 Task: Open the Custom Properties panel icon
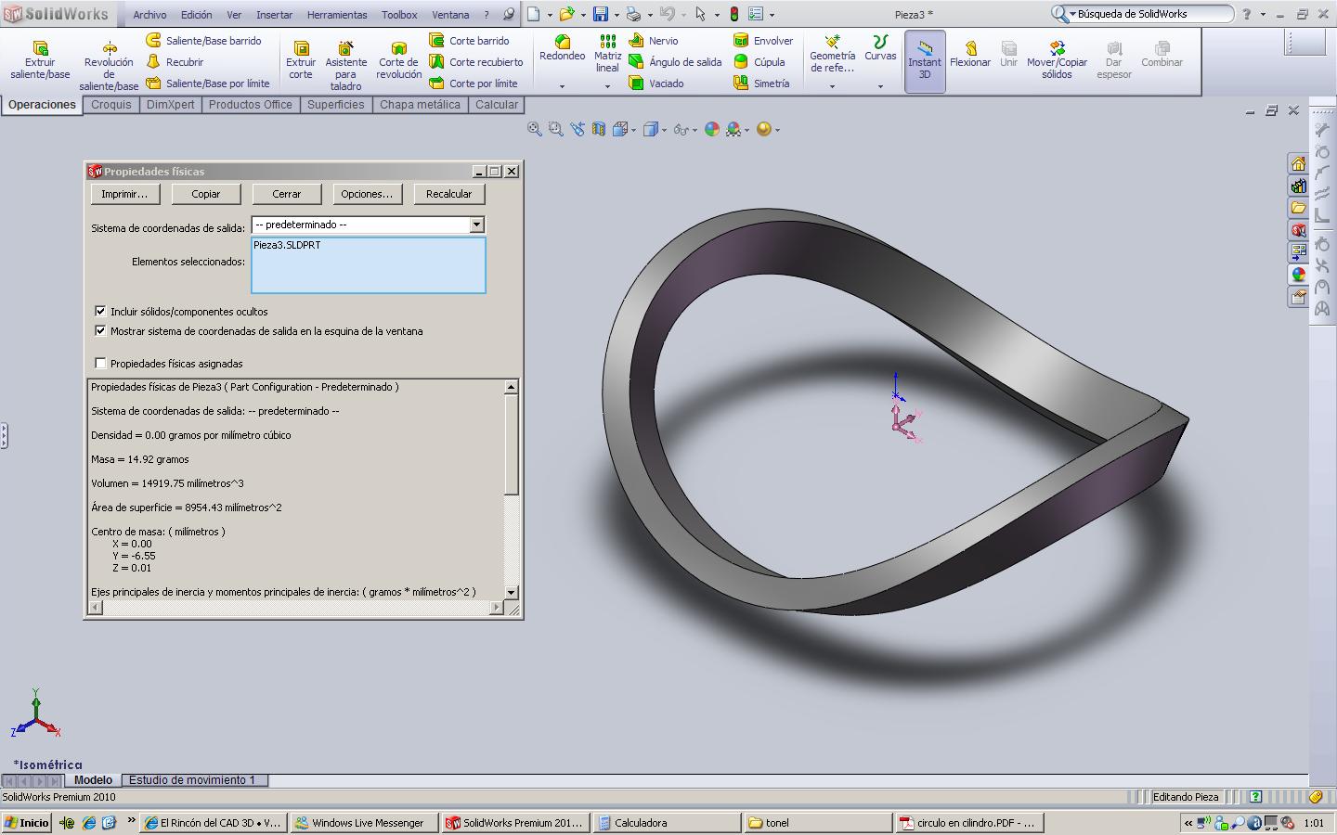[1298, 297]
